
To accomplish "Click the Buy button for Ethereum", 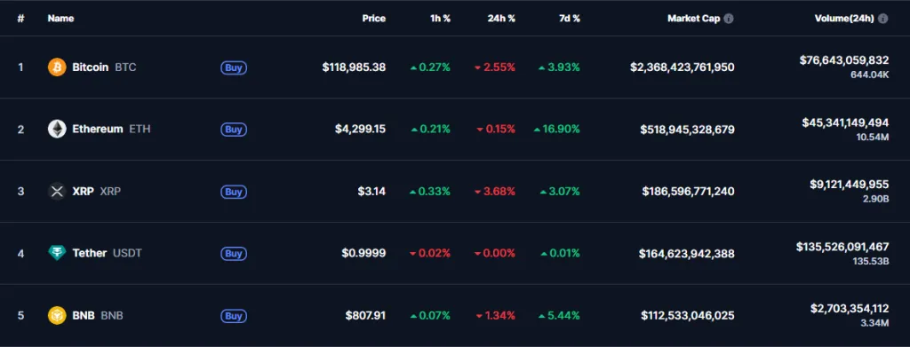I will (x=234, y=130).
